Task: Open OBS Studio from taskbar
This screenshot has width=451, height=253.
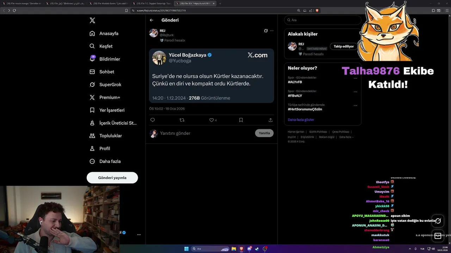Action: (x=265, y=249)
